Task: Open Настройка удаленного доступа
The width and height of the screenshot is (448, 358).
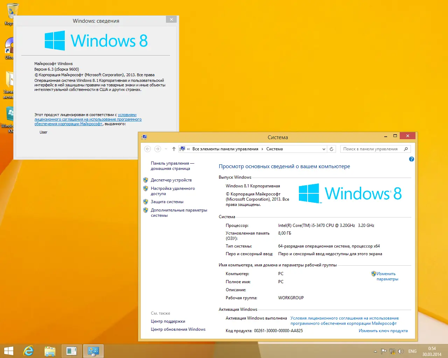Action: (173, 191)
